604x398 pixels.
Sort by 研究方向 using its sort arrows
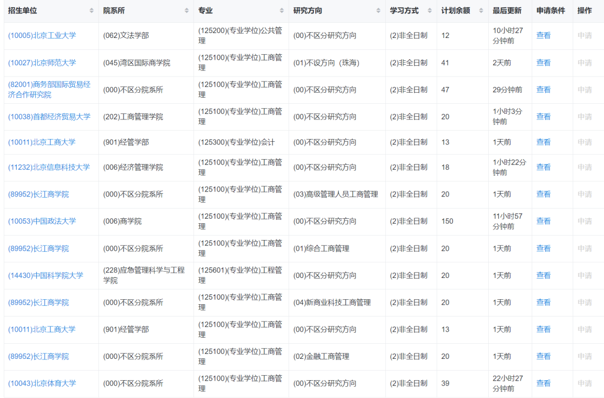pos(378,11)
